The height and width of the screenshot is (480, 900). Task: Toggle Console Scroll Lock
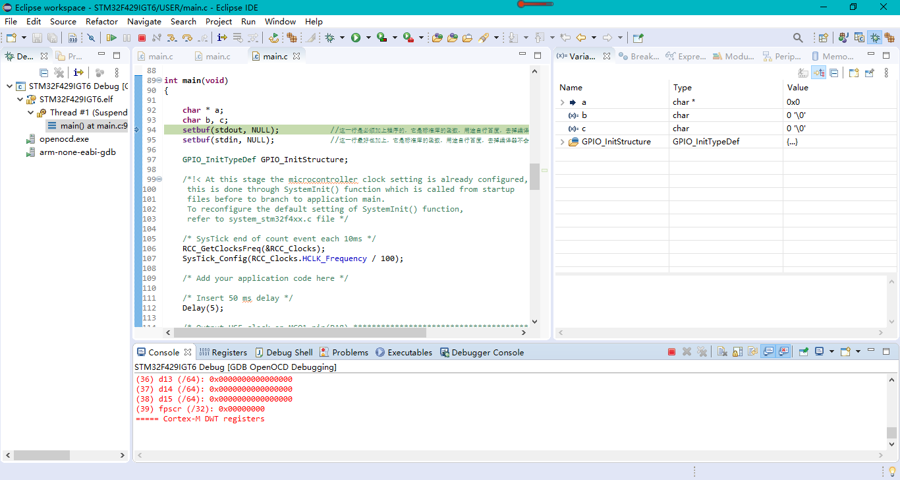coord(737,352)
